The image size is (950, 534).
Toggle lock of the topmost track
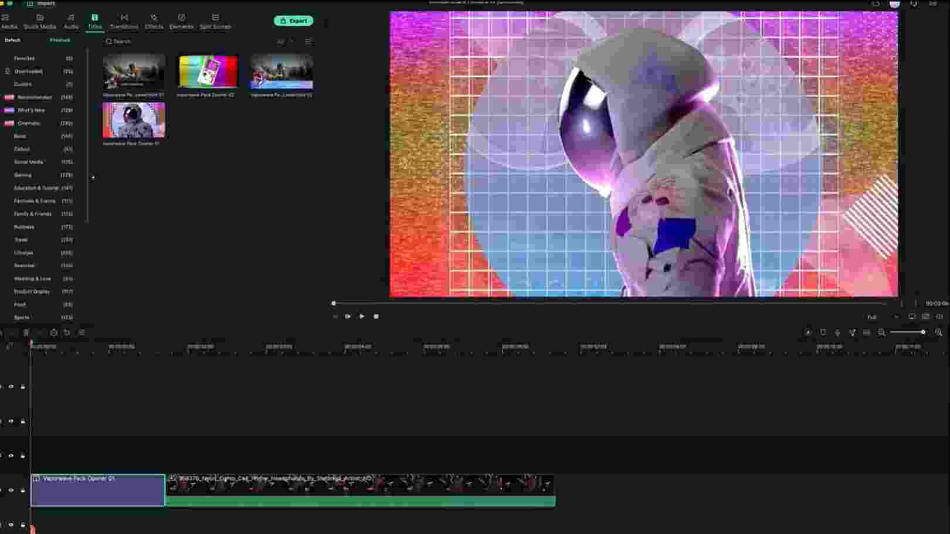23,387
